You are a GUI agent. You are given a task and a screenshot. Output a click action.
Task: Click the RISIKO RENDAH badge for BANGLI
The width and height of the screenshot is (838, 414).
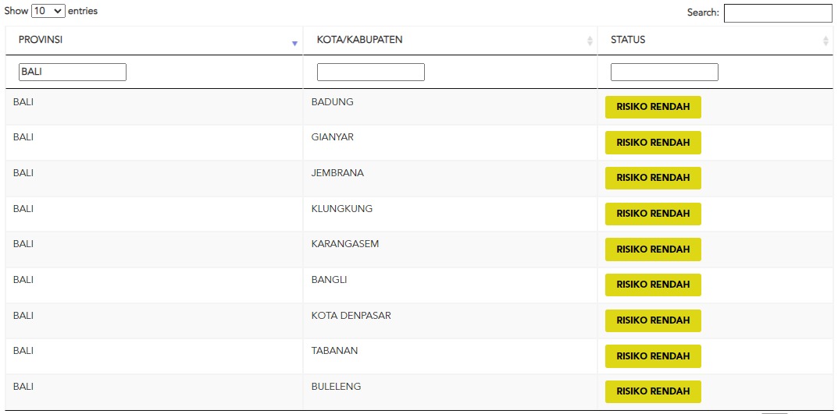pyautogui.click(x=653, y=285)
